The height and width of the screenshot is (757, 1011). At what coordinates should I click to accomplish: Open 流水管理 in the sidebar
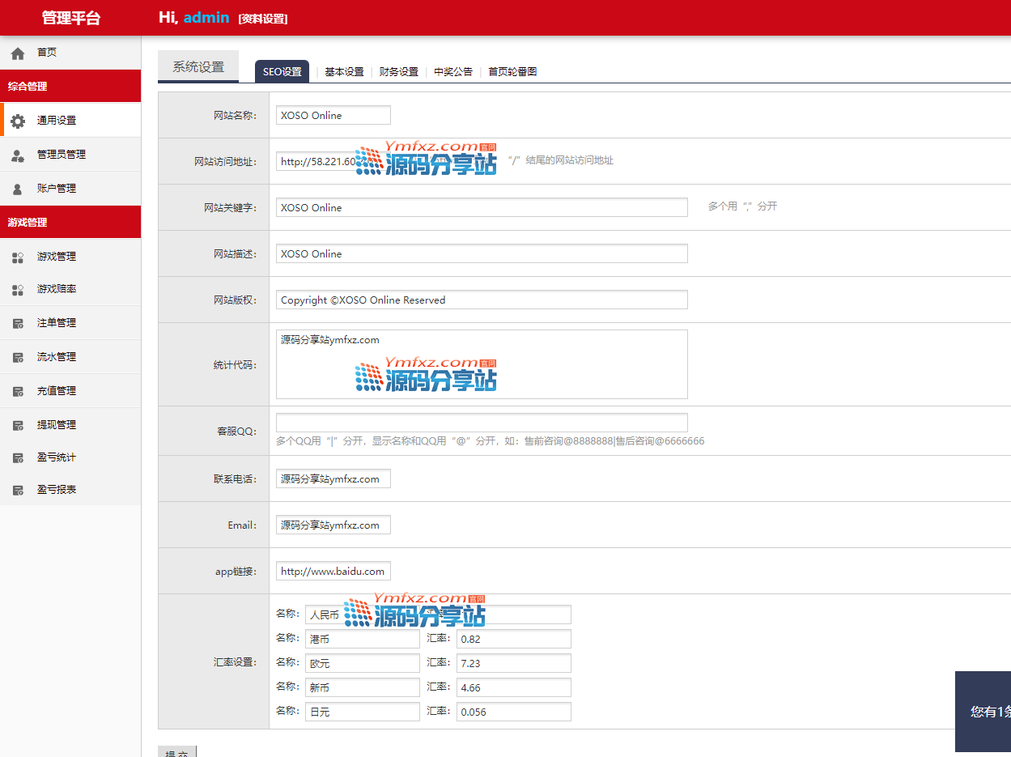pos(57,357)
